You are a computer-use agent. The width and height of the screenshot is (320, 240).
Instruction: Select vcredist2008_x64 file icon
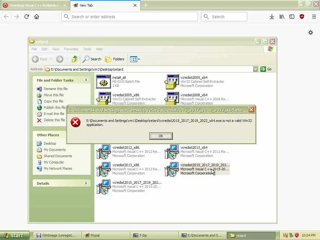click(x=172, y=98)
